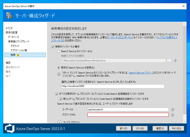The height and width of the screenshot is (137, 190).
Task: Click the 検索構成の設定を指定します heading
Action: point(69,29)
